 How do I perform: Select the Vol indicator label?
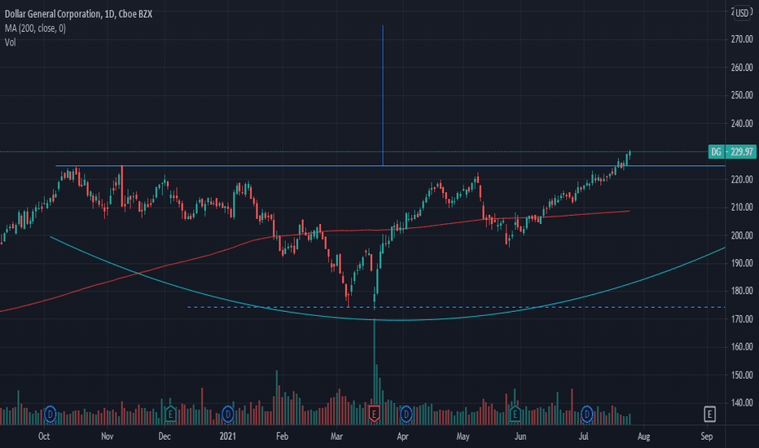click(x=10, y=42)
